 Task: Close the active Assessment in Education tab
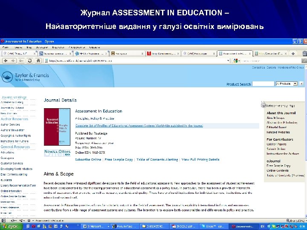(250, 53)
